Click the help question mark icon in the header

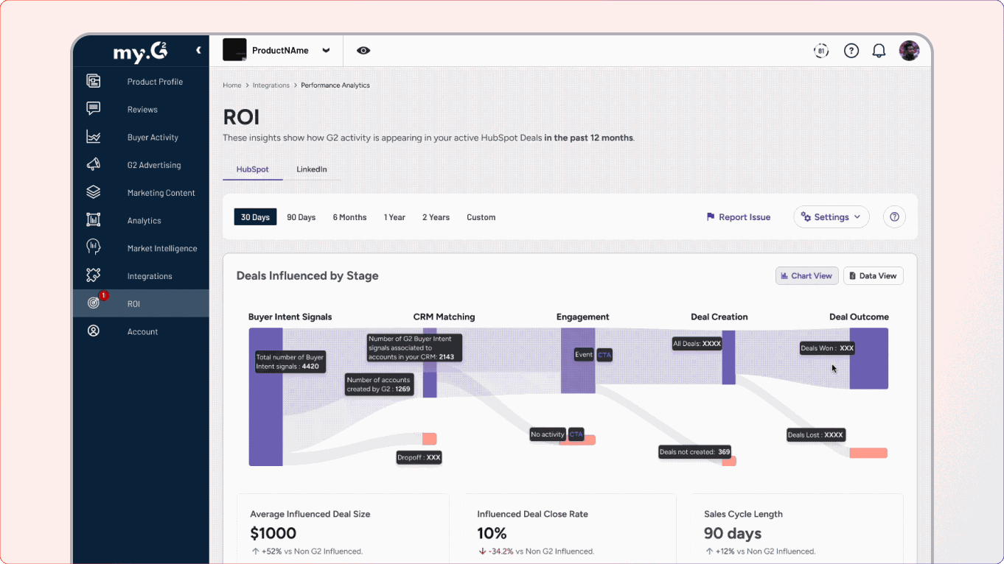click(851, 50)
